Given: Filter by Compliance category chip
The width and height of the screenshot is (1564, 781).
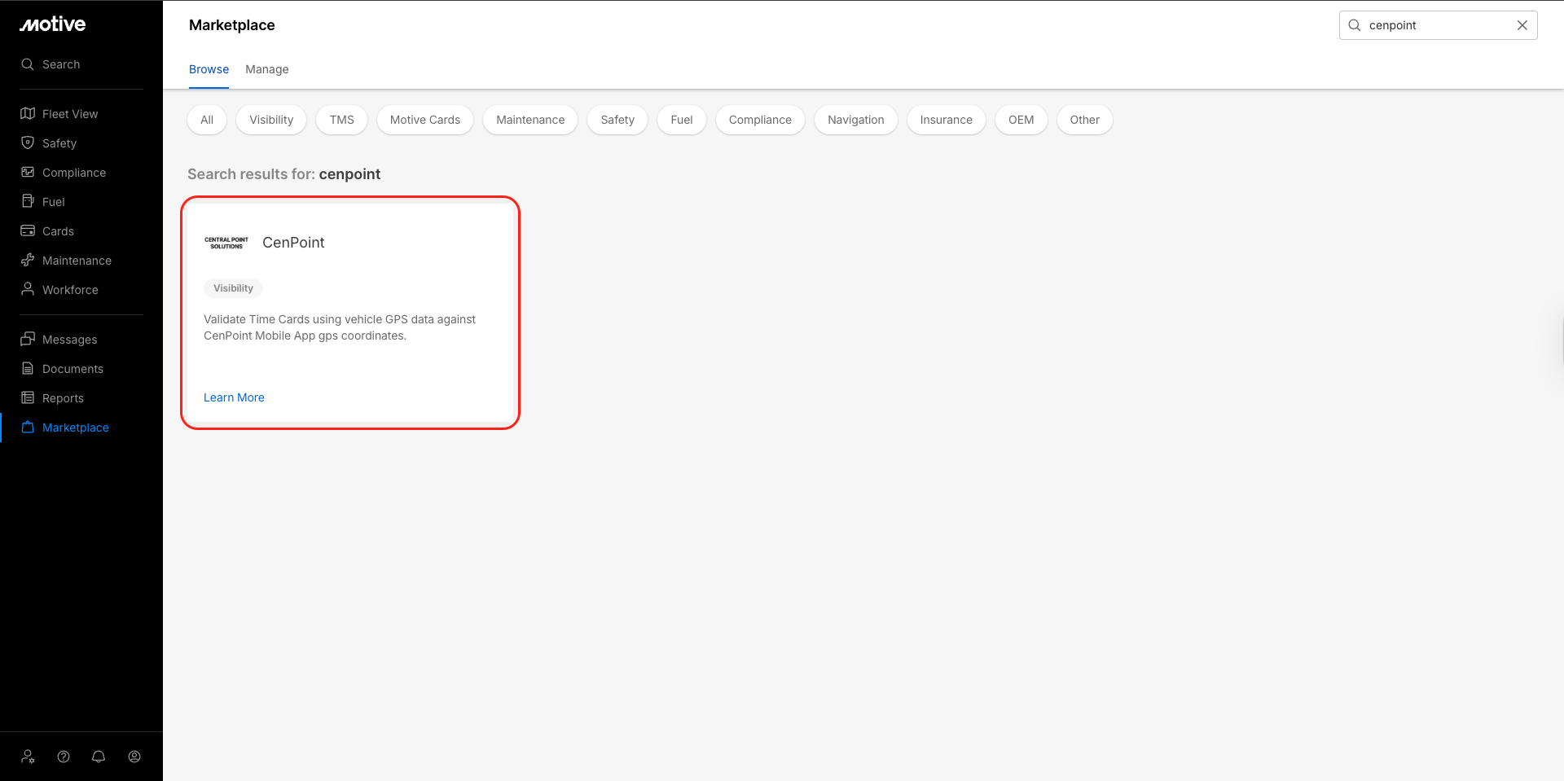Looking at the screenshot, I should click(760, 120).
